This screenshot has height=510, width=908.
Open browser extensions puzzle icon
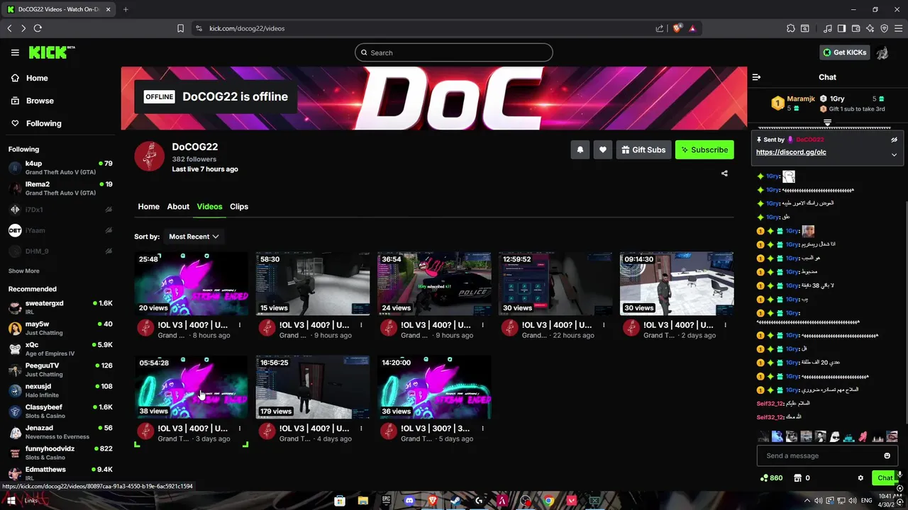click(x=791, y=28)
